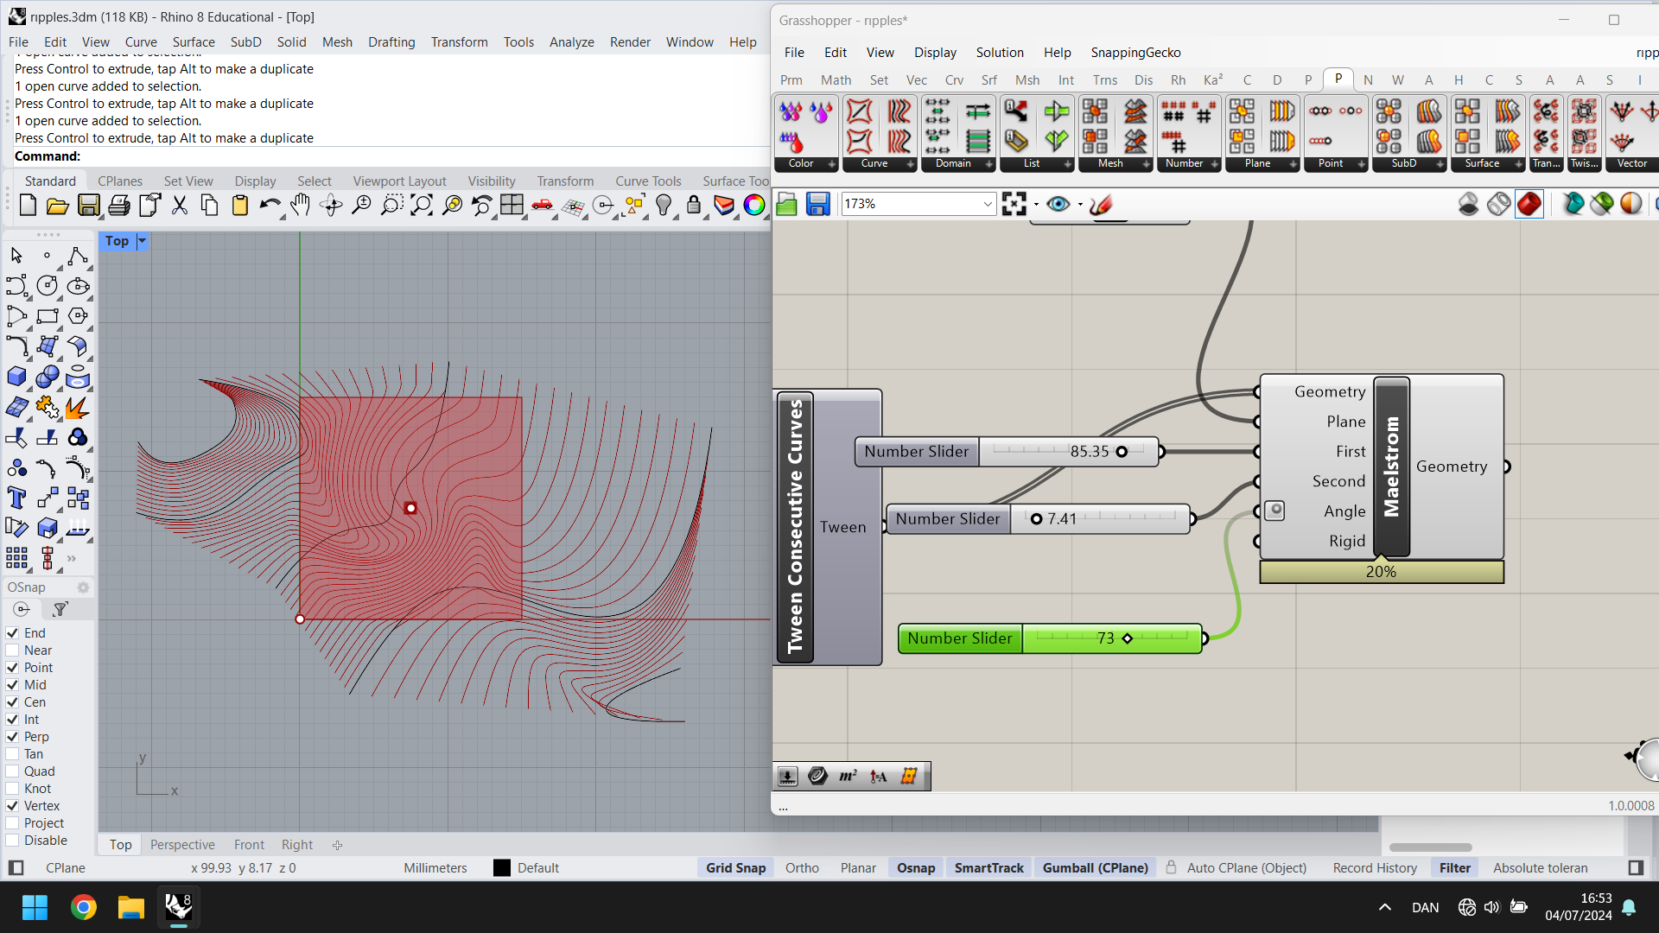
Task: Open the Analyze menu in Rhino
Action: (571, 41)
